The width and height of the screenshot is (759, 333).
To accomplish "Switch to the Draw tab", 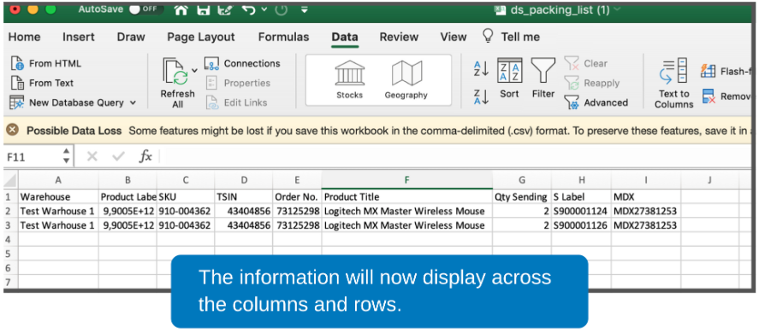I will click(x=131, y=38).
